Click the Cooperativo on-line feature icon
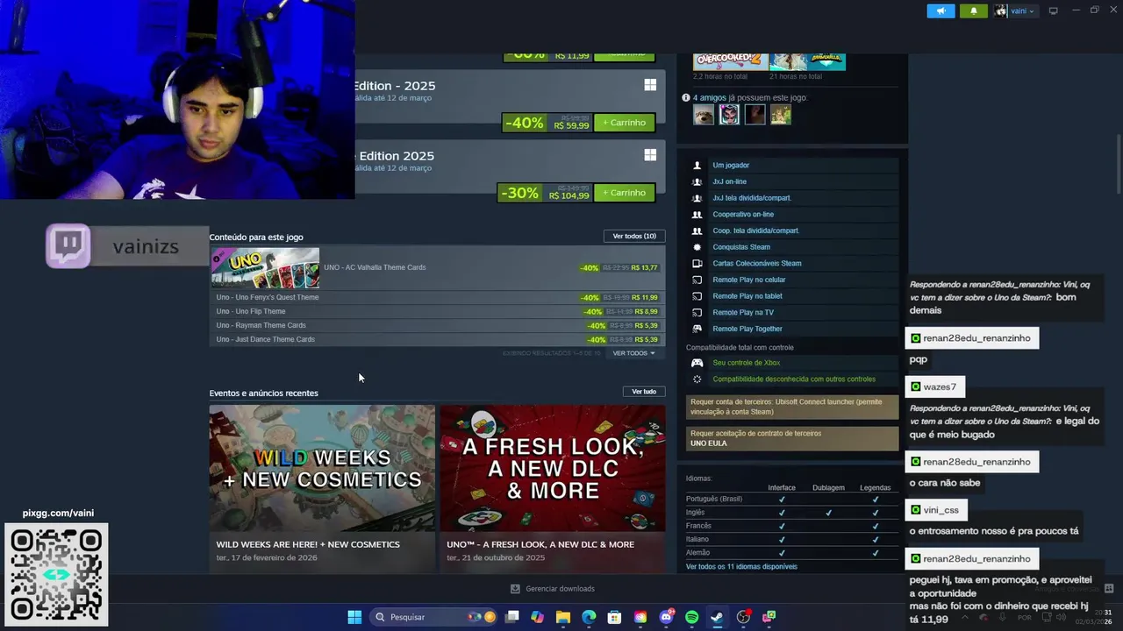Image resolution: width=1123 pixels, height=631 pixels. coord(697,215)
